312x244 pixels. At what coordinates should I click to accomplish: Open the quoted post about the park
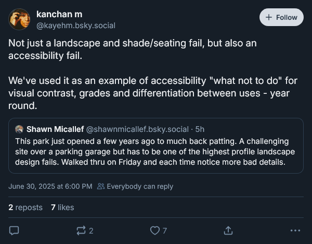pos(155,151)
